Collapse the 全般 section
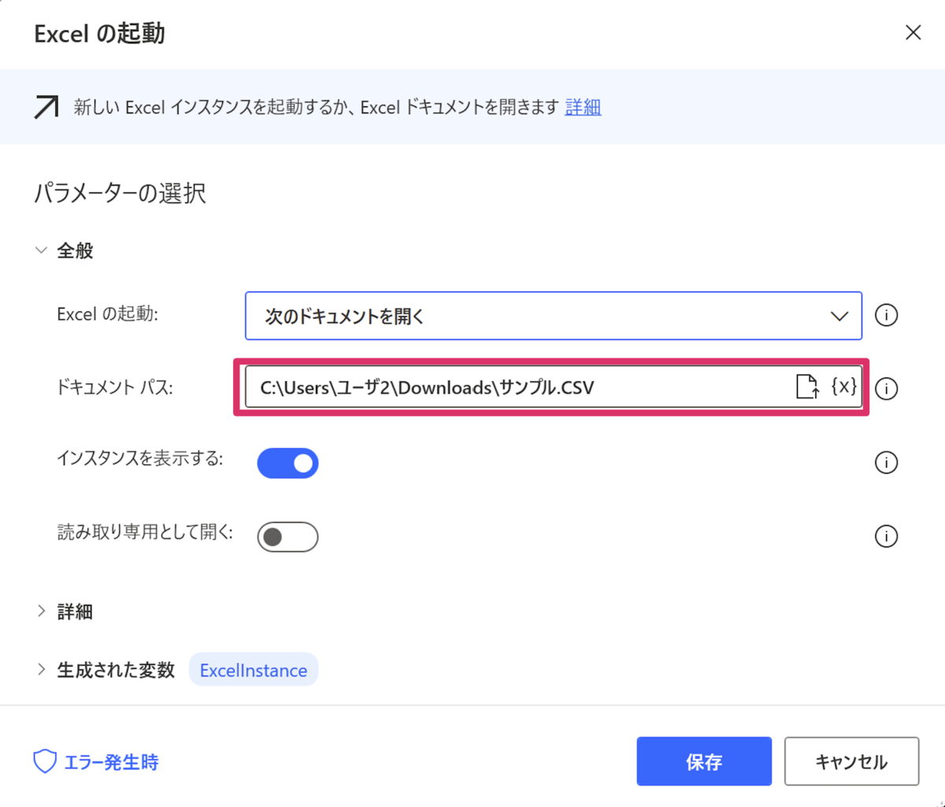 coord(42,250)
